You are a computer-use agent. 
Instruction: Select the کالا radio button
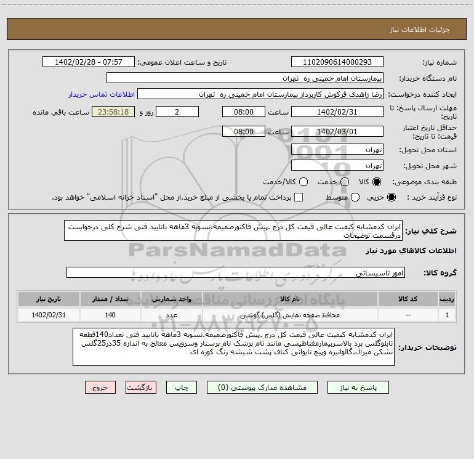[x=377, y=182]
